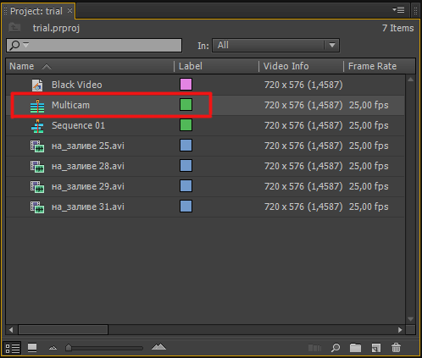Click Automate to Sequence icon
This screenshot has width=422, height=358.
coord(314,348)
